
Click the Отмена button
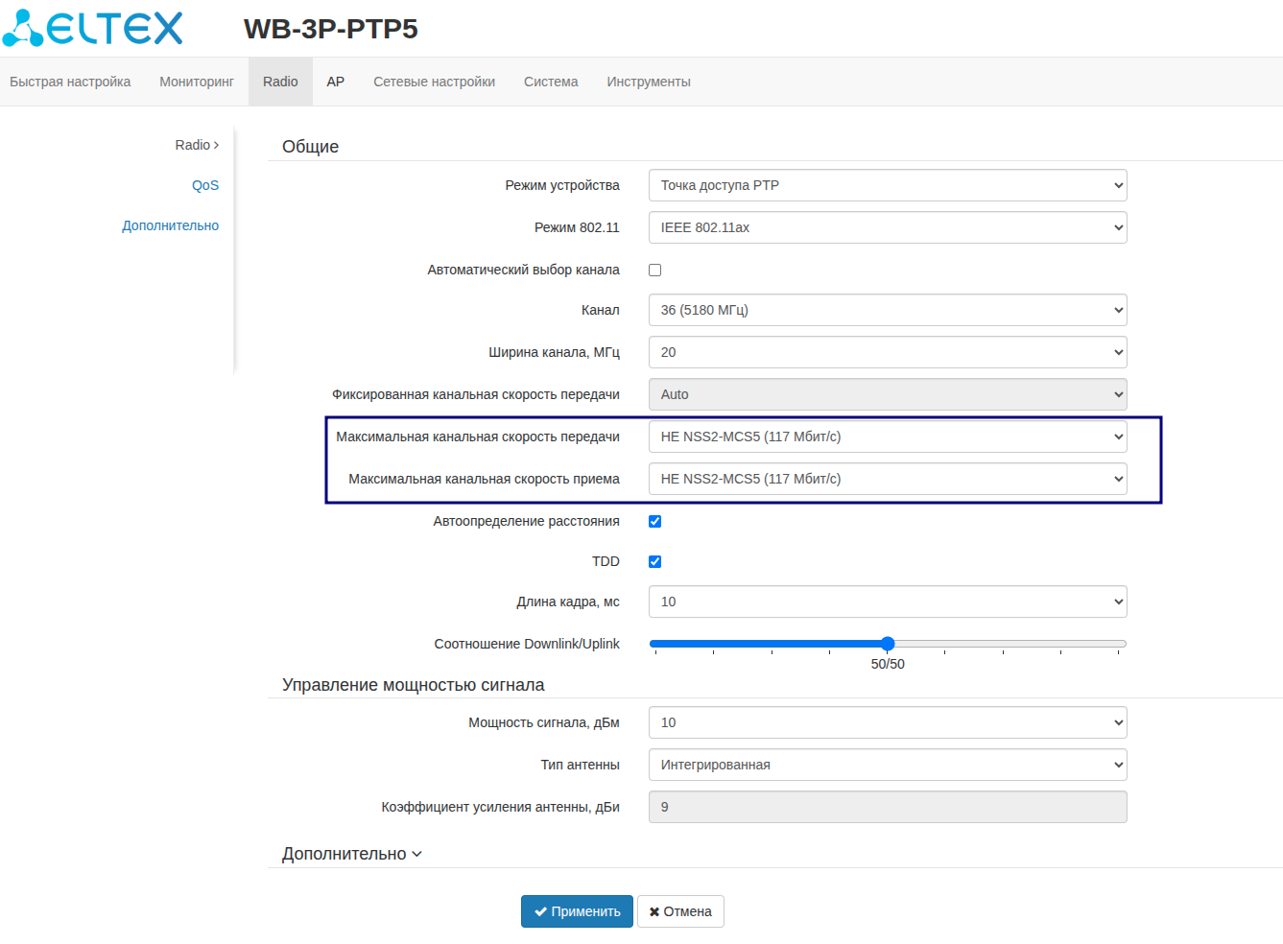(680, 911)
